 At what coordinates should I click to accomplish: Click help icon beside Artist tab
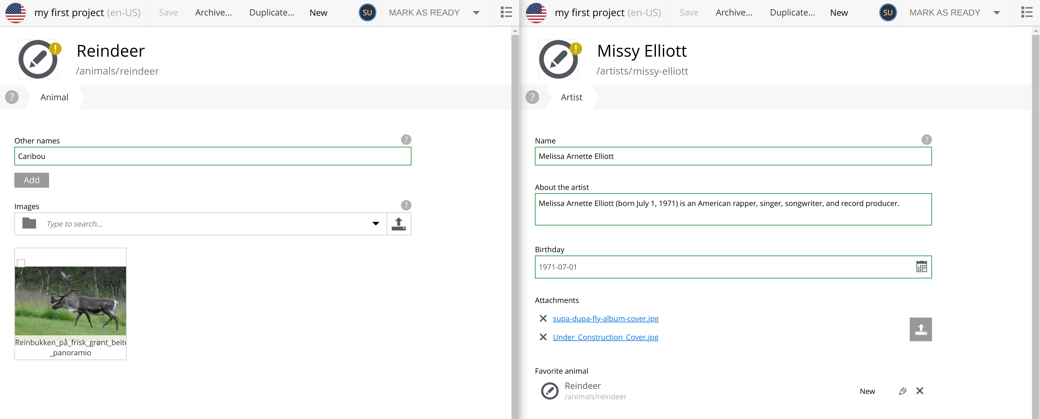[532, 97]
